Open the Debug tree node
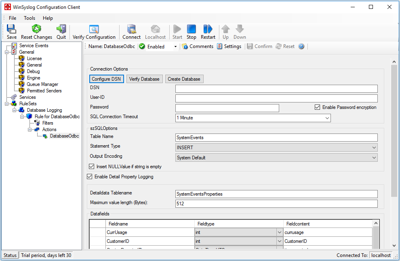Viewport: 400px width, 261px height. click(x=34, y=71)
